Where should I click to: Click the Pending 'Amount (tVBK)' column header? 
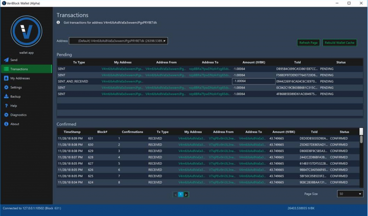pyautogui.click(x=254, y=62)
